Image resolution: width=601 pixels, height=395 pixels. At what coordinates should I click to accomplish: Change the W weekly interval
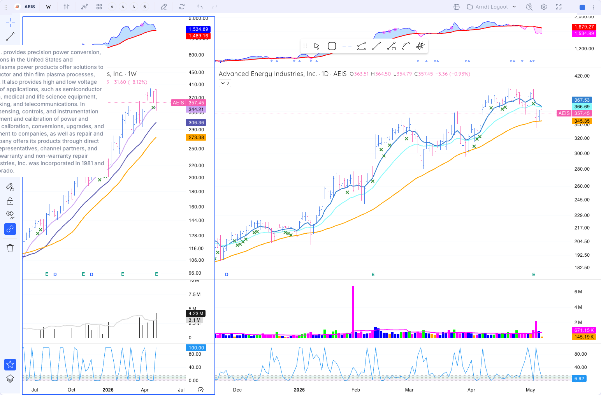tap(48, 7)
